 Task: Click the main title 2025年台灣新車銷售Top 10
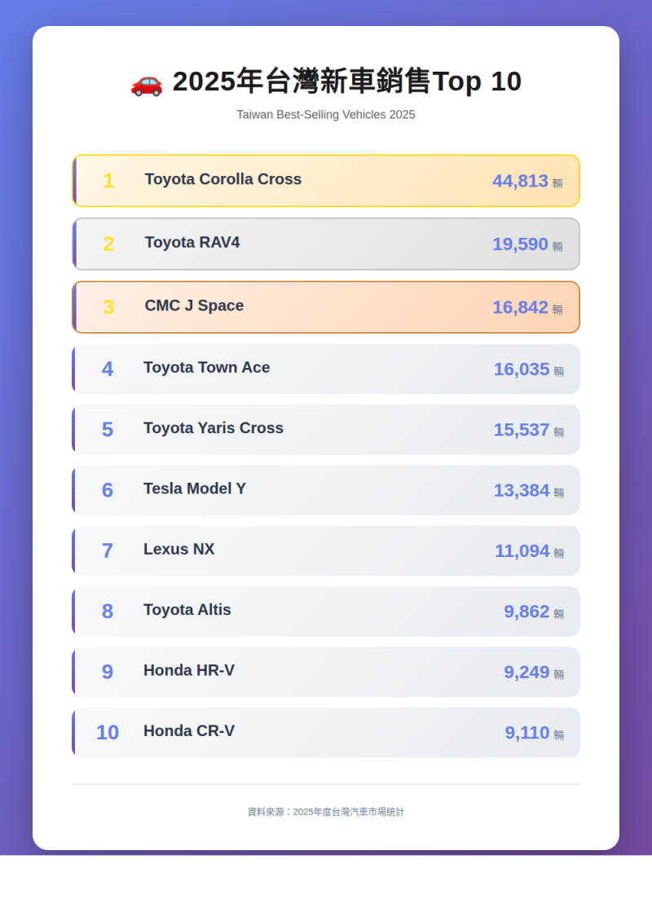click(x=346, y=81)
